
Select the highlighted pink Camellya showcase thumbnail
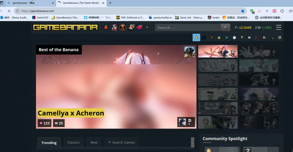point(218,51)
